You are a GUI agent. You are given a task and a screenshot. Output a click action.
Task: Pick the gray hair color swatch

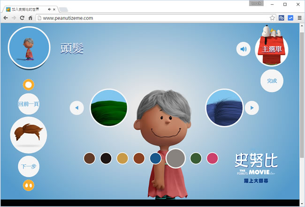pos(175,158)
